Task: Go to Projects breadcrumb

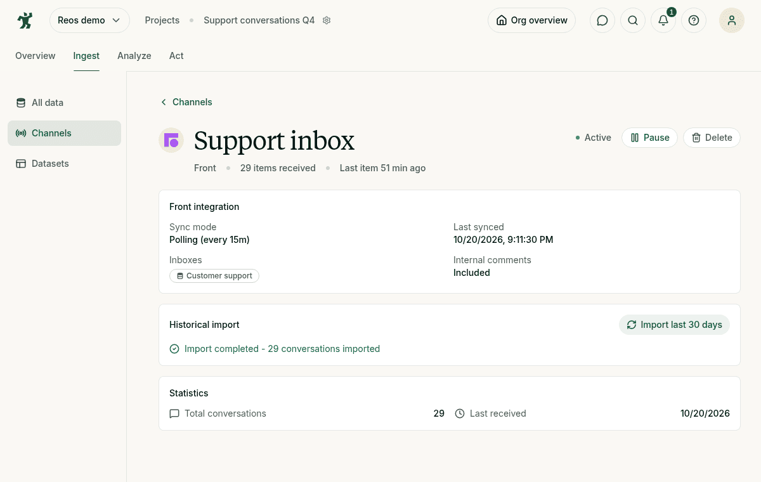Action: (162, 20)
